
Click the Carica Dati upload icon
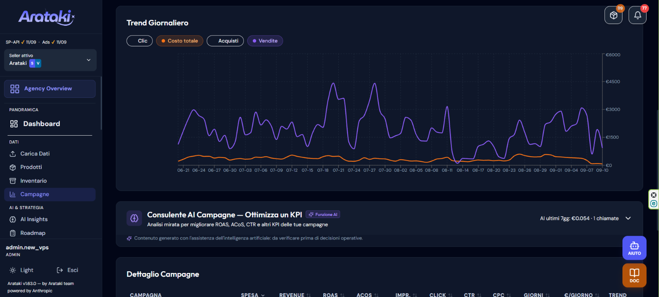point(13,154)
